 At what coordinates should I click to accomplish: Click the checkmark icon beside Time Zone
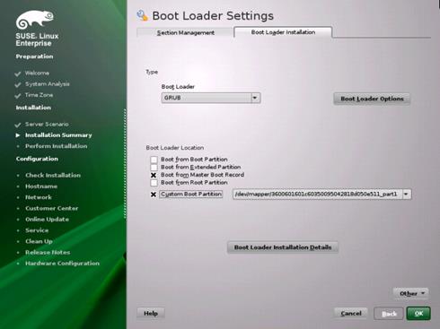[18, 96]
